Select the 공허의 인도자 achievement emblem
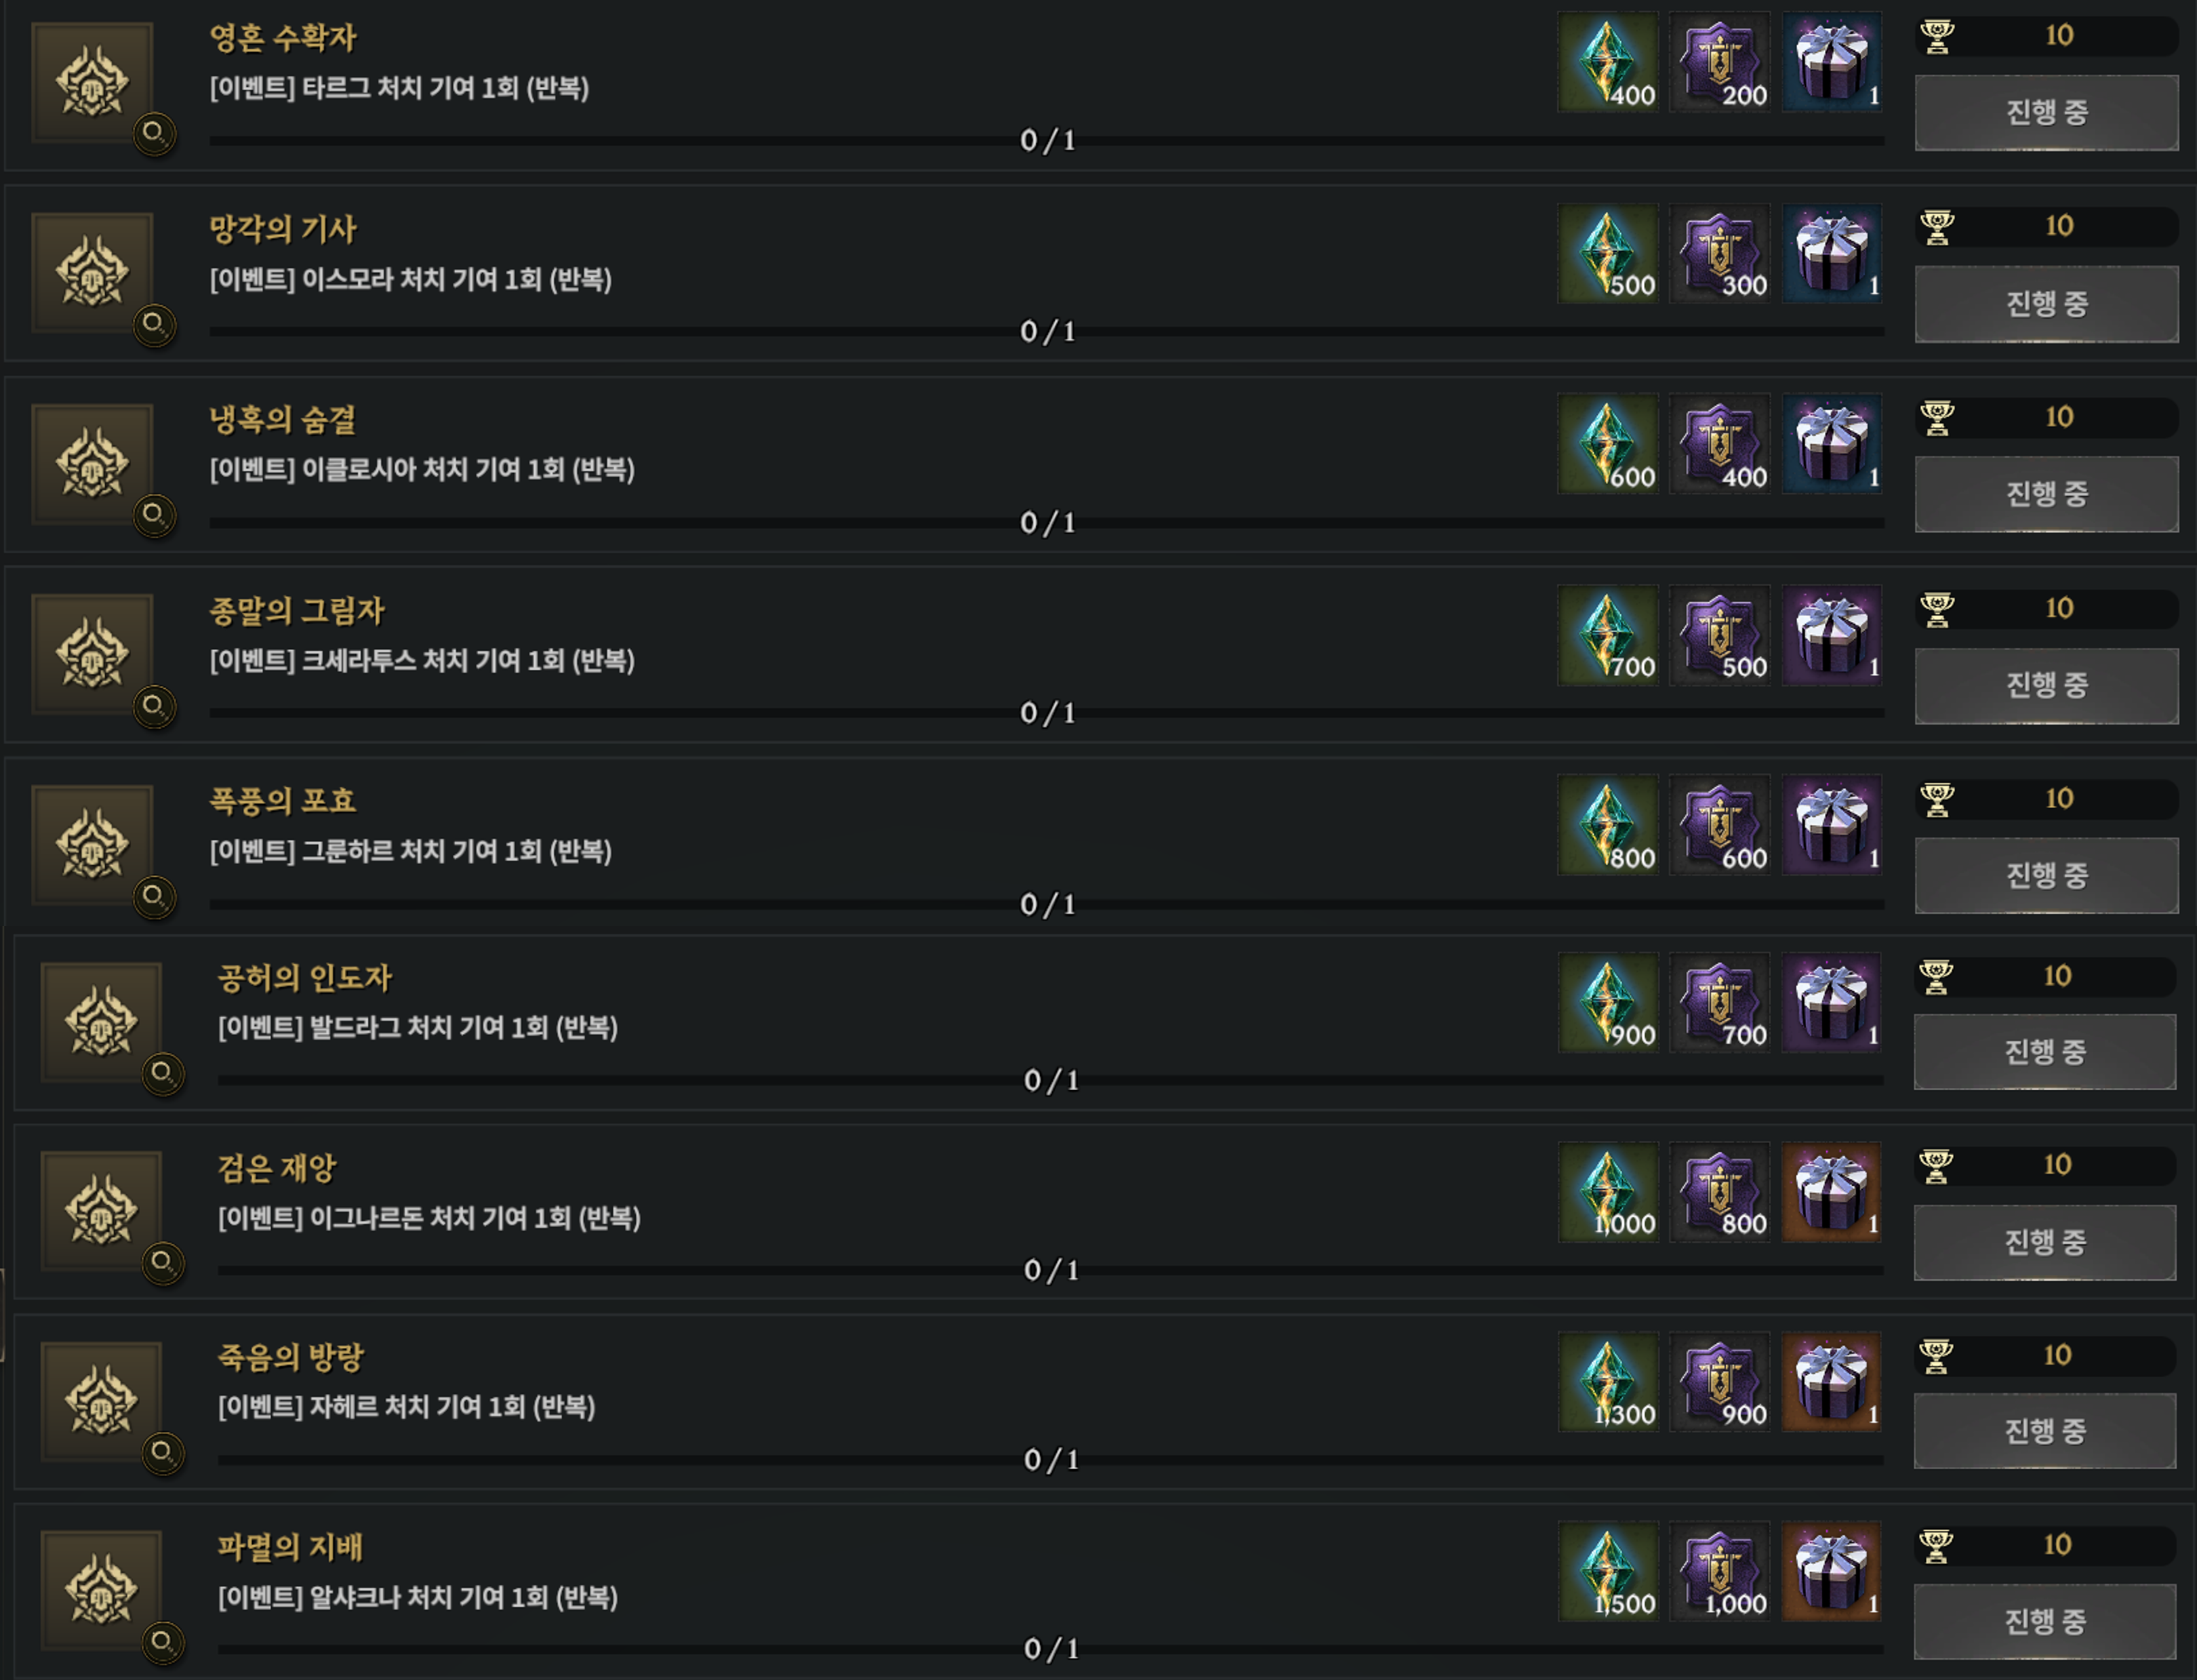 point(101,1022)
